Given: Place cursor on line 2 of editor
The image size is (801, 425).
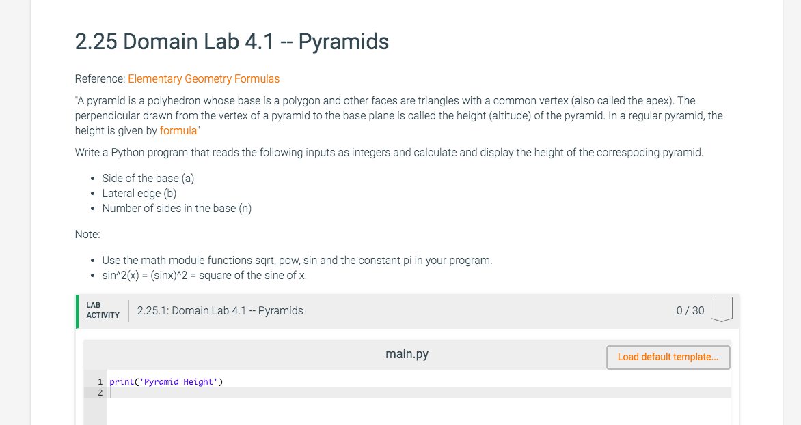Looking at the screenshot, I should [419, 393].
